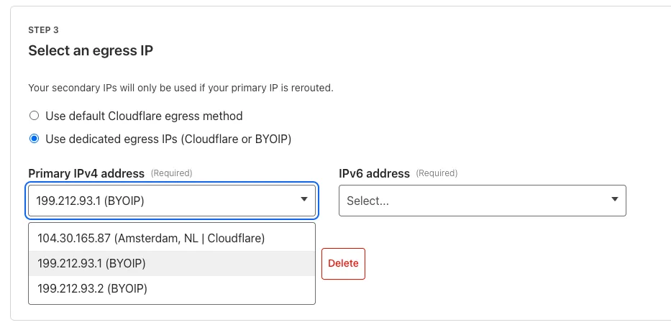Image resolution: width=671 pixels, height=330 pixels.
Task: Click the secondary IPs rerouted description text
Action: tap(181, 88)
